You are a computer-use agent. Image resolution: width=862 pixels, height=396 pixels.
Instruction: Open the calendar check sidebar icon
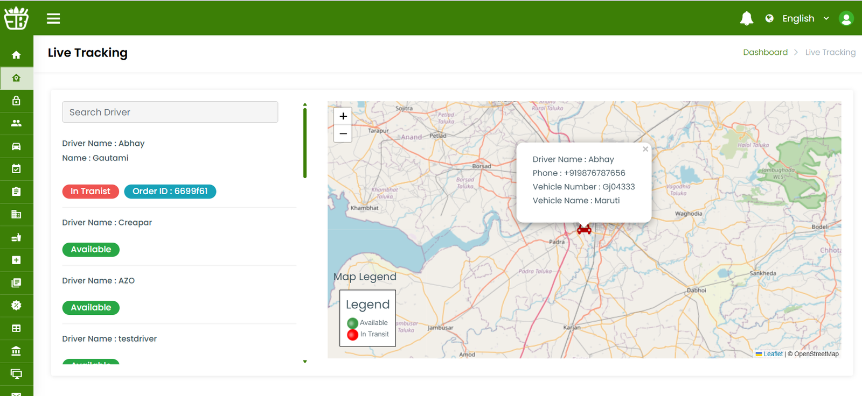[x=16, y=169]
